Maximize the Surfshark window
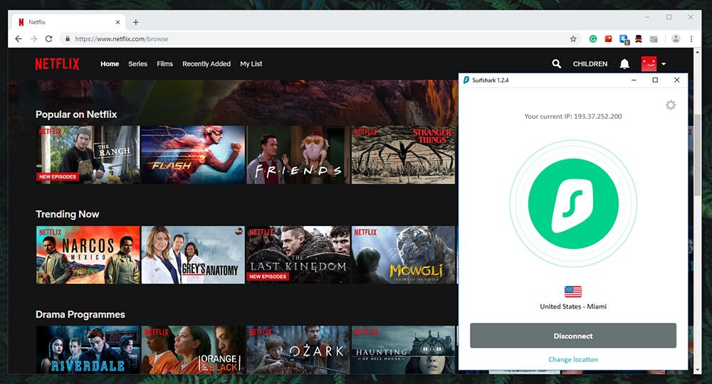Viewport: 712px width, 384px height. point(655,80)
